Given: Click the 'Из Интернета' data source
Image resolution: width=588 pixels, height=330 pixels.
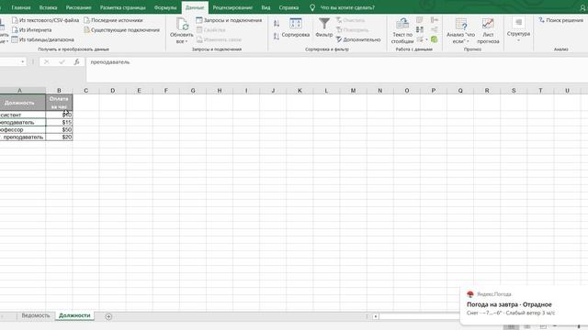Looking at the screenshot, I should pos(31,30).
